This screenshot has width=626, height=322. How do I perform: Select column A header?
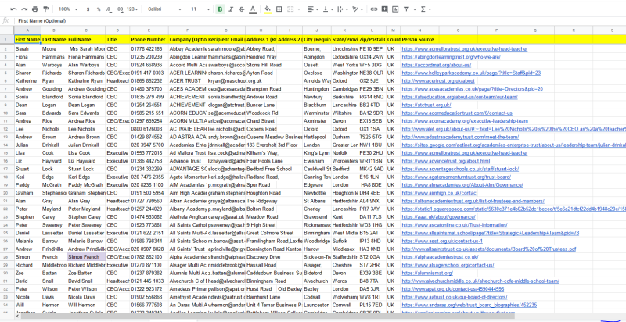(x=27, y=30)
